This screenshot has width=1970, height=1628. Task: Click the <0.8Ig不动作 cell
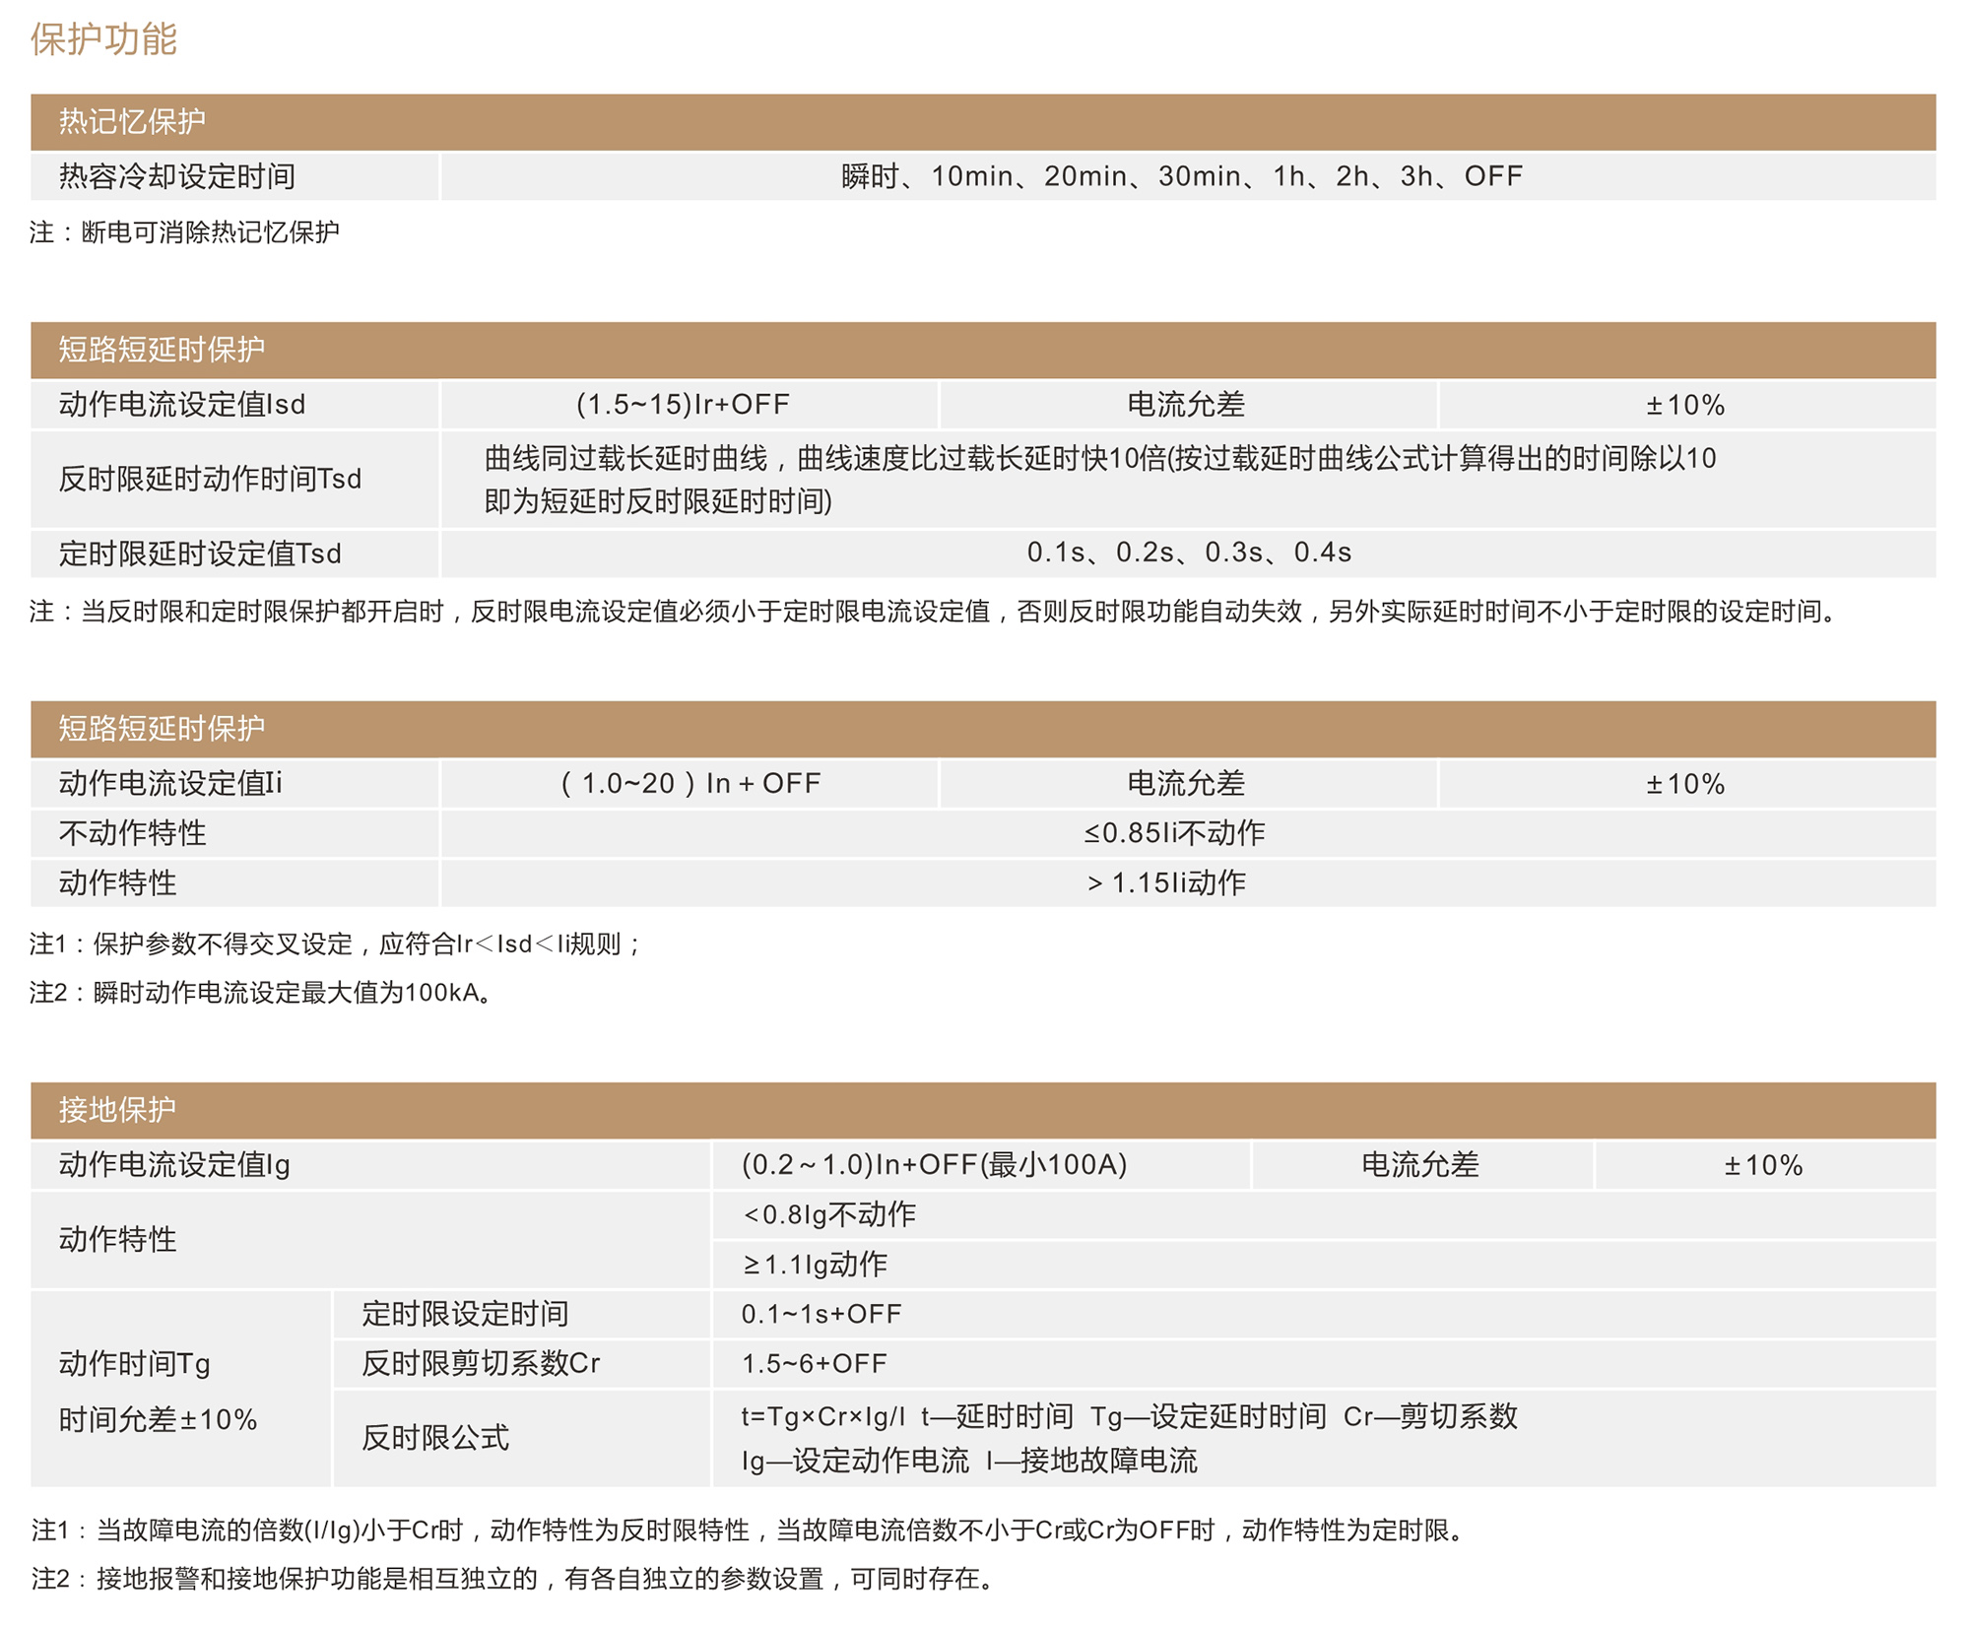(x=829, y=1214)
